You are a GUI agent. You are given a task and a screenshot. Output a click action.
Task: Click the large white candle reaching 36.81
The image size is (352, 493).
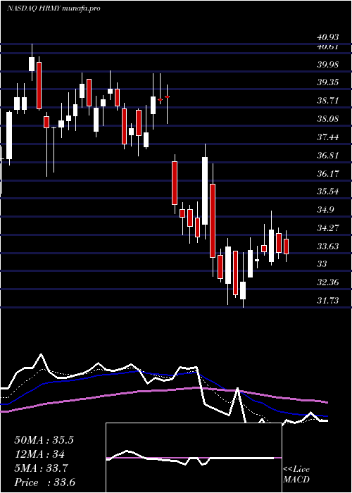pyautogui.click(x=205, y=191)
